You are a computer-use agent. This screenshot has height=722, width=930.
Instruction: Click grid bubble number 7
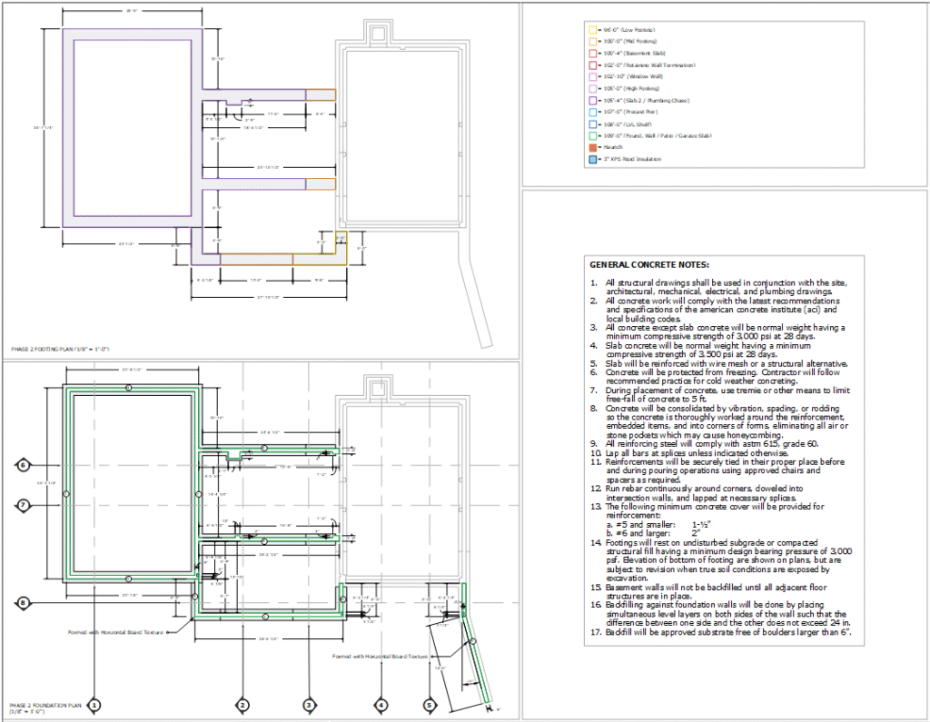point(24,504)
